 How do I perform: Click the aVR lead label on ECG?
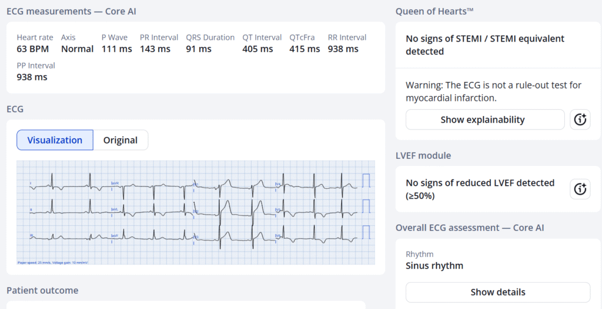(115, 184)
